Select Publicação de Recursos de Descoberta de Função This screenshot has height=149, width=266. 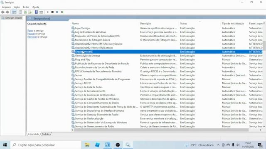click(x=167, y=63)
